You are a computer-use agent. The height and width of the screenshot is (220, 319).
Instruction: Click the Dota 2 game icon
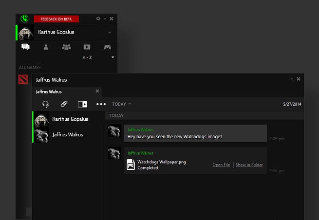point(23,79)
